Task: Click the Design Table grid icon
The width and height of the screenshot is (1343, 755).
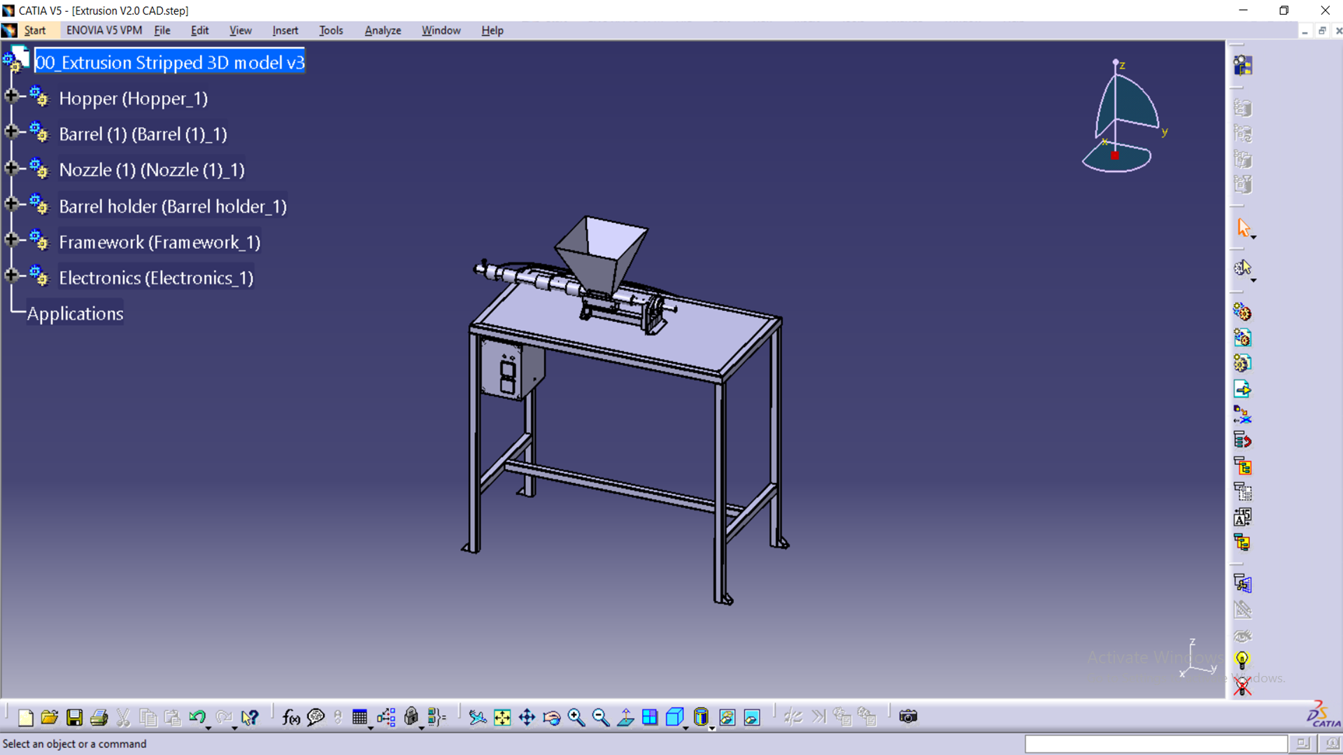Action: [360, 717]
